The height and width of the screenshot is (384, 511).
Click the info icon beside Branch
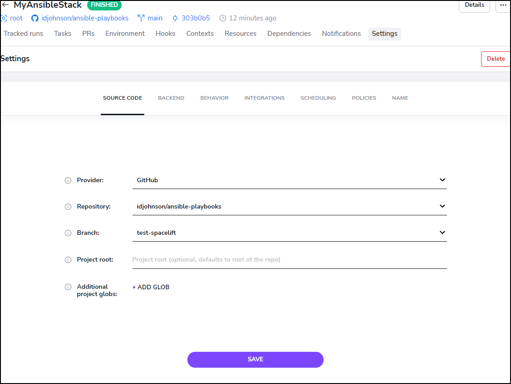tap(68, 233)
